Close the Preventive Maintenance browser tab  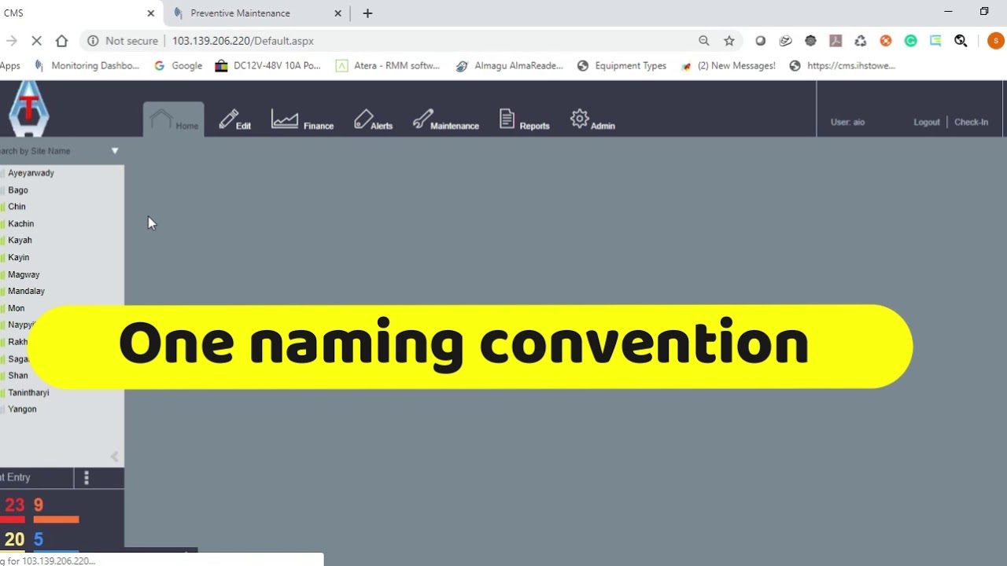[x=338, y=13]
